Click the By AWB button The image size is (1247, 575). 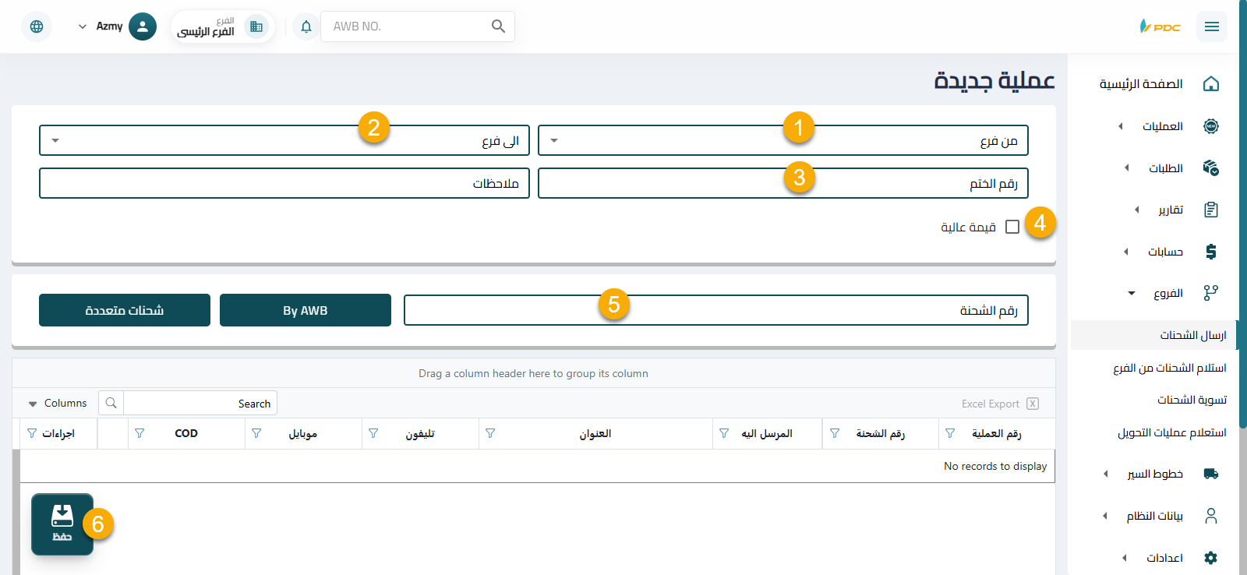[x=306, y=310]
